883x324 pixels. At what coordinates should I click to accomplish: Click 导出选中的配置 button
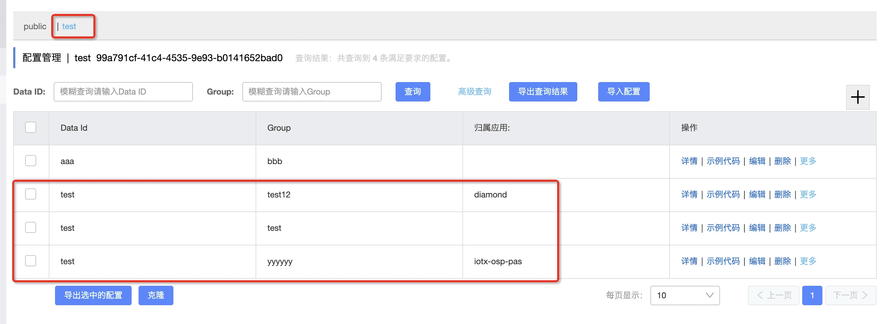click(93, 295)
